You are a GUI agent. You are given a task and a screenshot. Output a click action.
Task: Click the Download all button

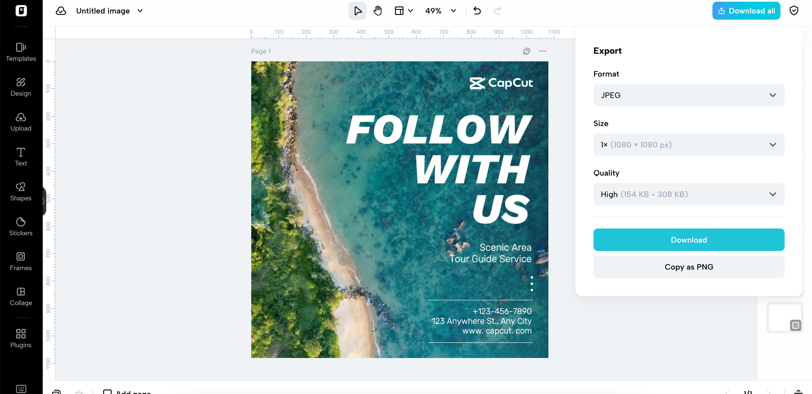(746, 11)
